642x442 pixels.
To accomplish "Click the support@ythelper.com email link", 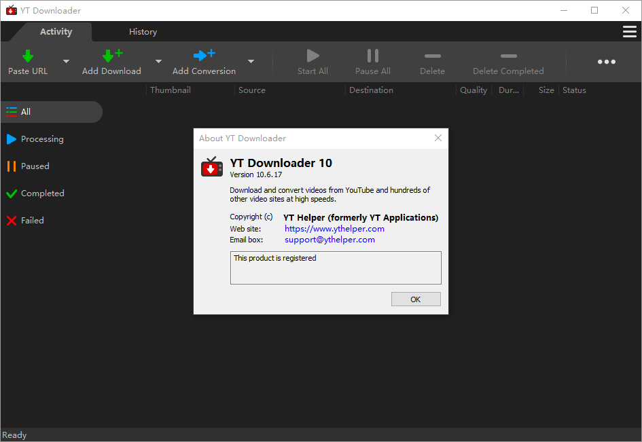I will click(329, 240).
